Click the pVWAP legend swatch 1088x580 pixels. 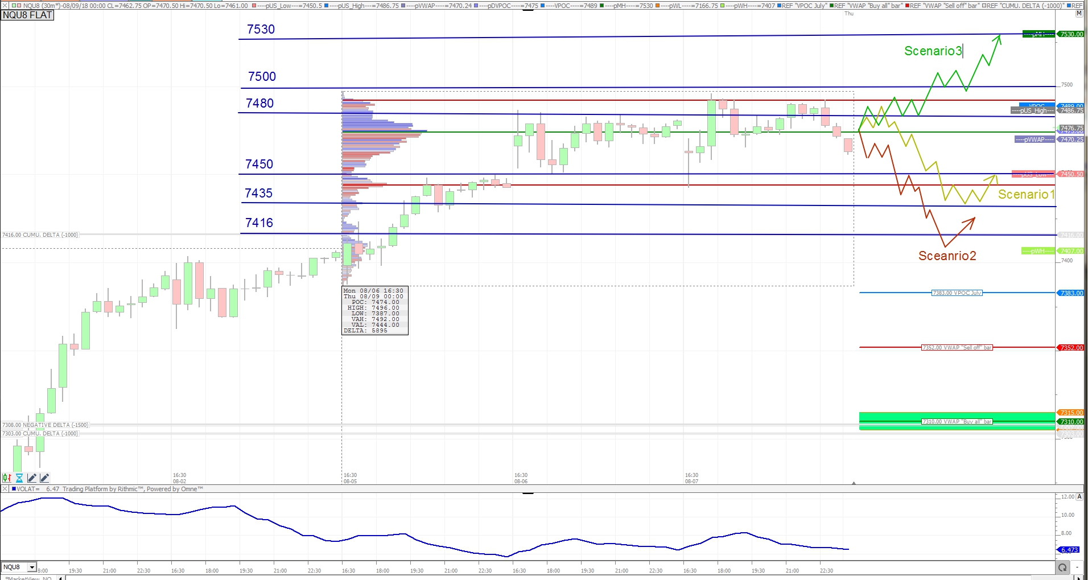tap(403, 6)
